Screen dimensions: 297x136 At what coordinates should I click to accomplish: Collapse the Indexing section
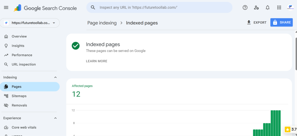click(x=55, y=77)
